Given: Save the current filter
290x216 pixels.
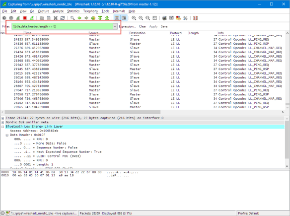Looking at the screenshot, I should 164,26.
